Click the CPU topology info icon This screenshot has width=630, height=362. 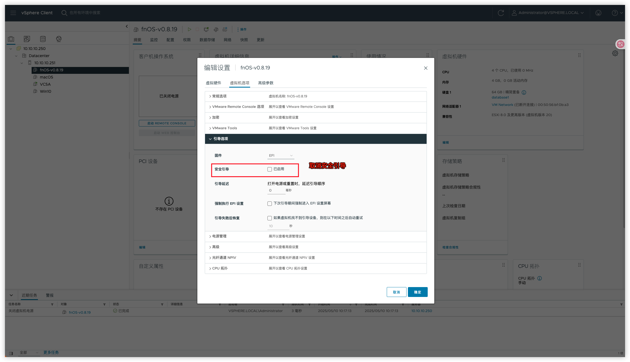[540, 278]
